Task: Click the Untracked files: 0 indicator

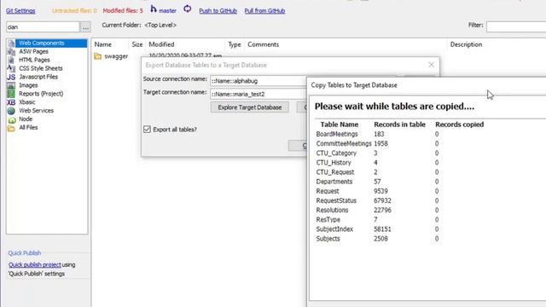Action: (74, 11)
